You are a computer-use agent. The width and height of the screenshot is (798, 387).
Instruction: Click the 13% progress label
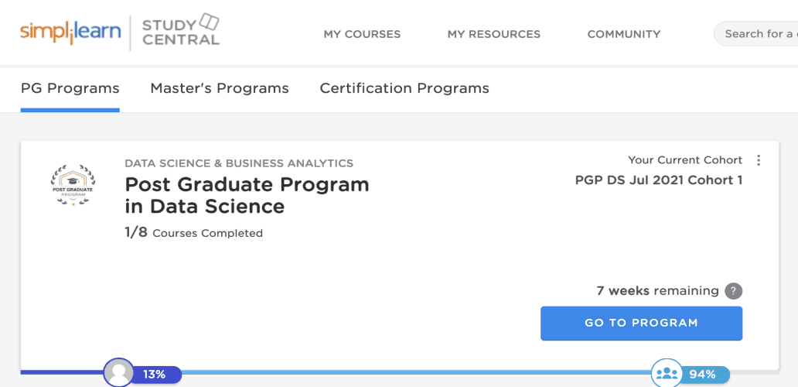[155, 375]
